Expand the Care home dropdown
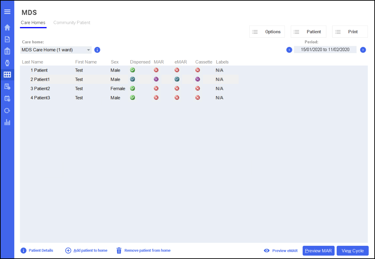Viewport: 375px width, 259px height. coord(89,50)
